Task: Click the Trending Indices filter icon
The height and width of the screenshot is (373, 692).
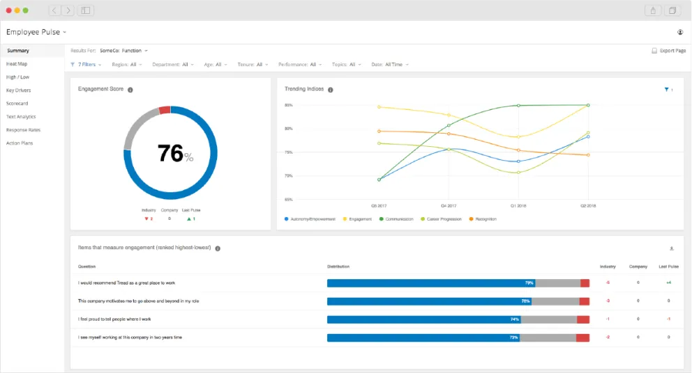Action: (667, 90)
